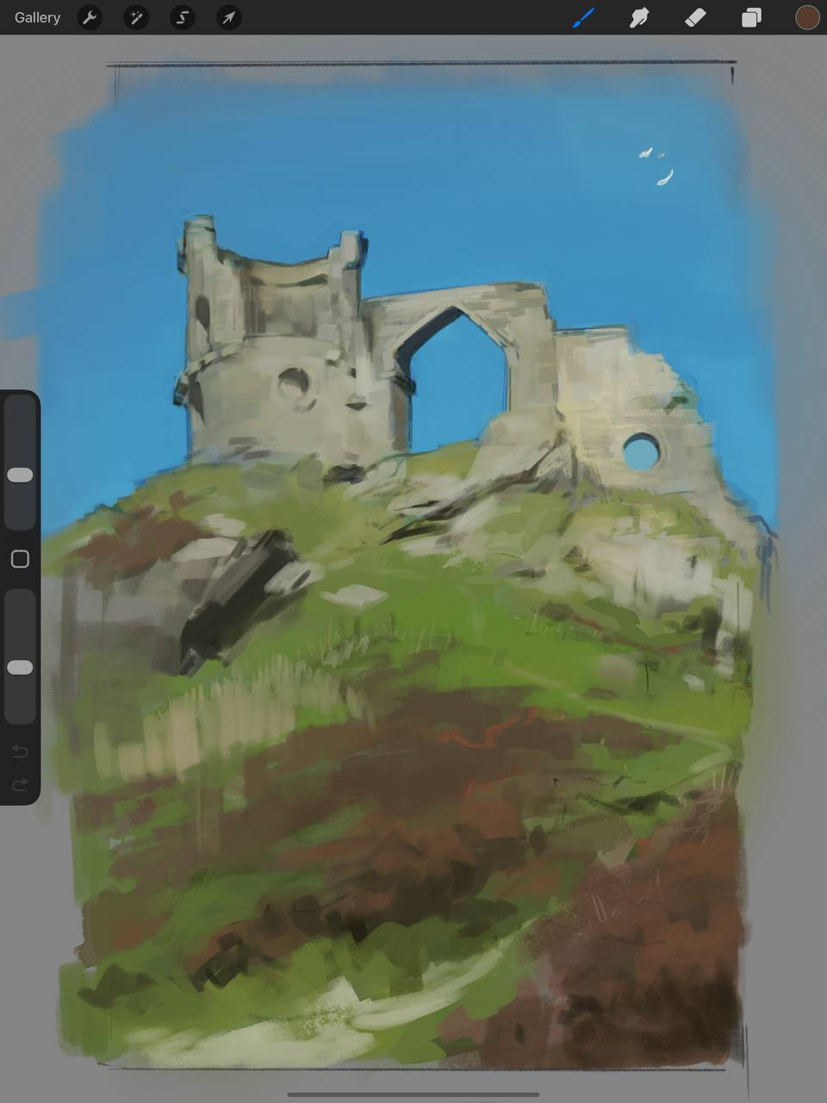Redo with the sidebar redo arrow
Image resolution: width=827 pixels, height=1103 pixels.
pyautogui.click(x=20, y=784)
